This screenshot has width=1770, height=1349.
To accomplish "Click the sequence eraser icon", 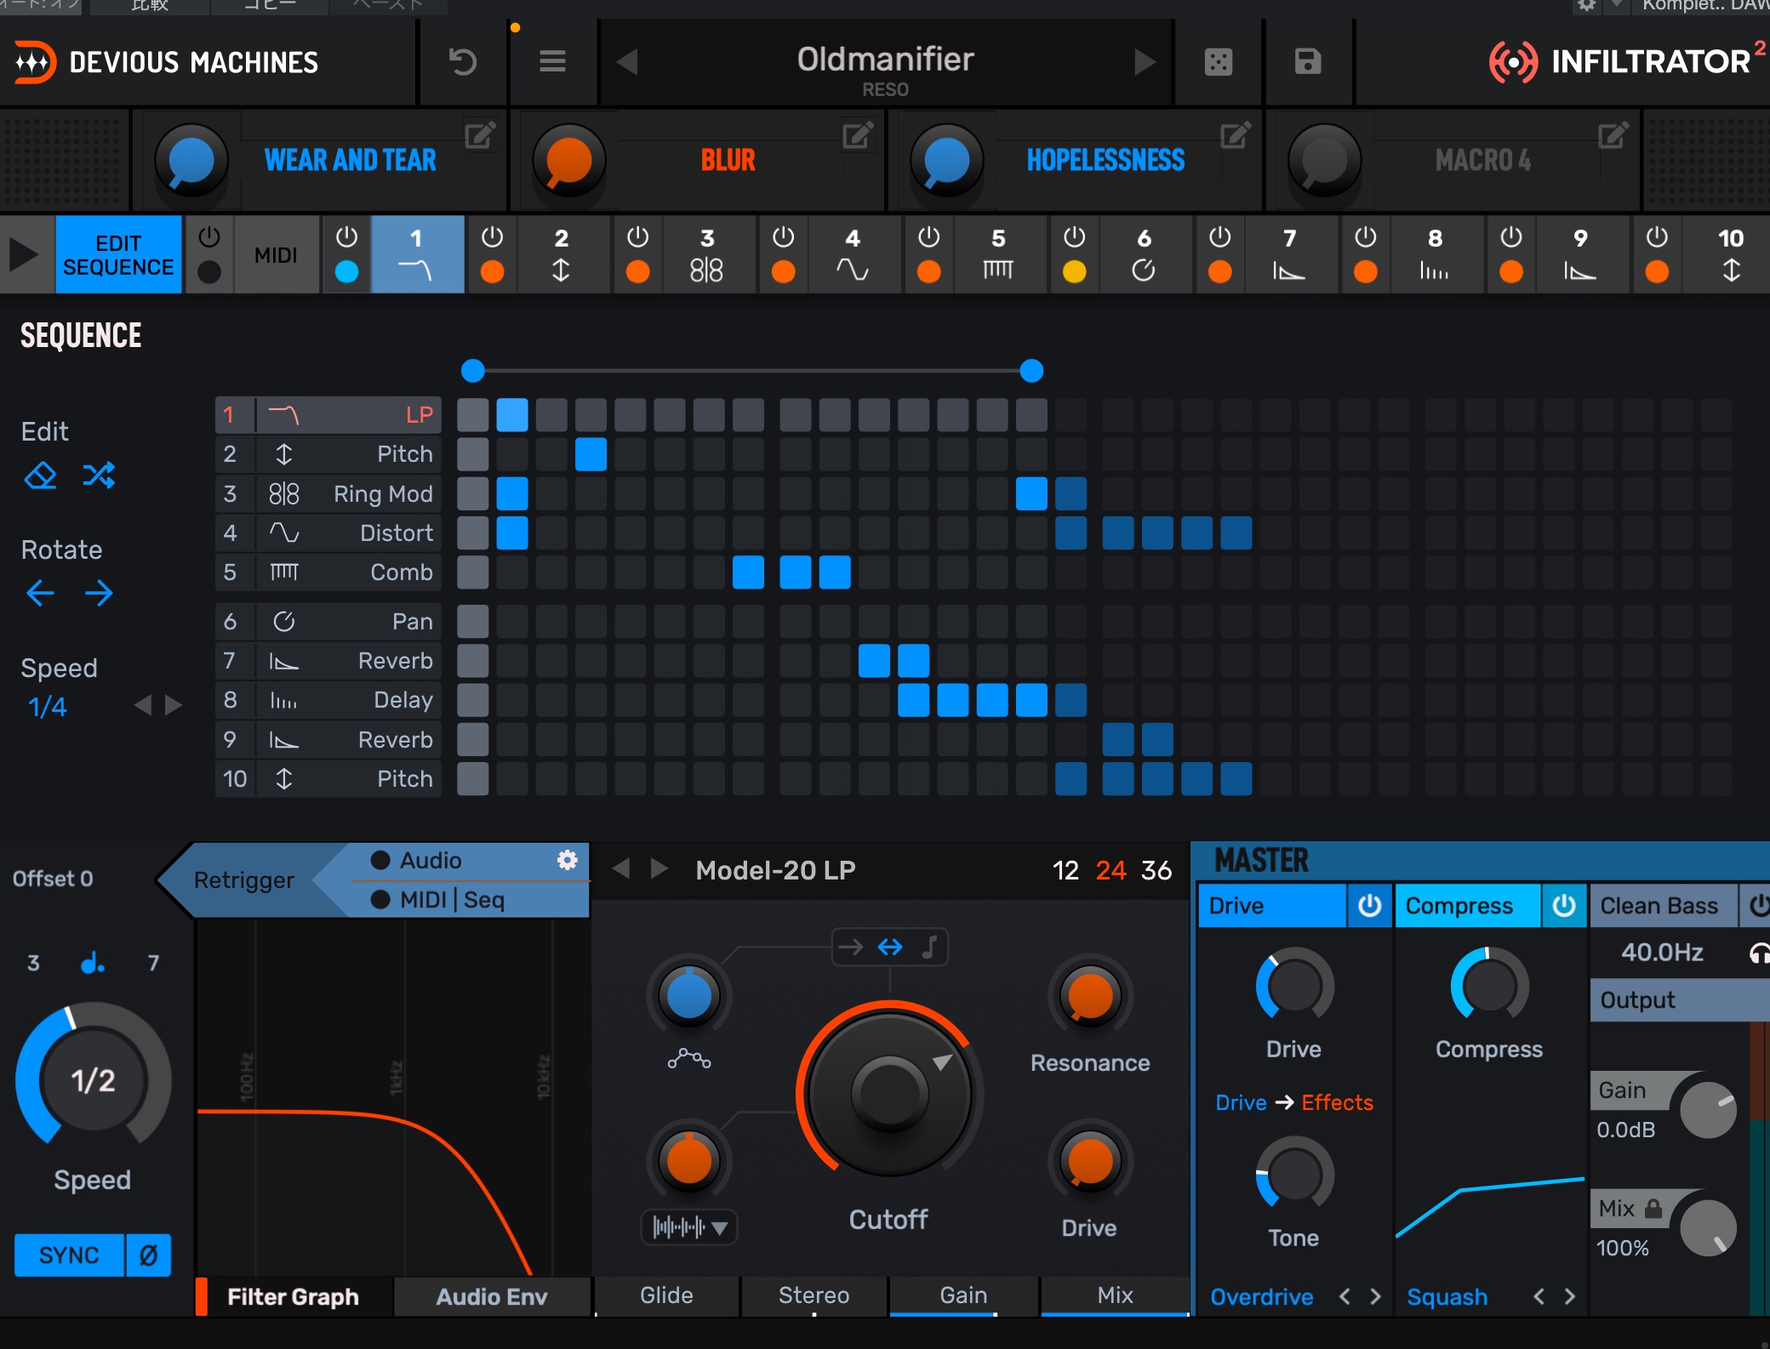I will click(40, 475).
